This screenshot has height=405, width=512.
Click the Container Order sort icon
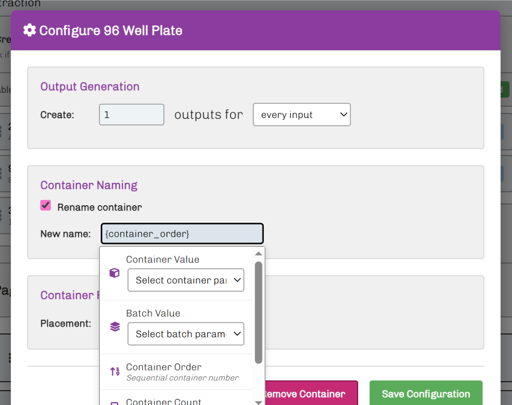(x=115, y=372)
